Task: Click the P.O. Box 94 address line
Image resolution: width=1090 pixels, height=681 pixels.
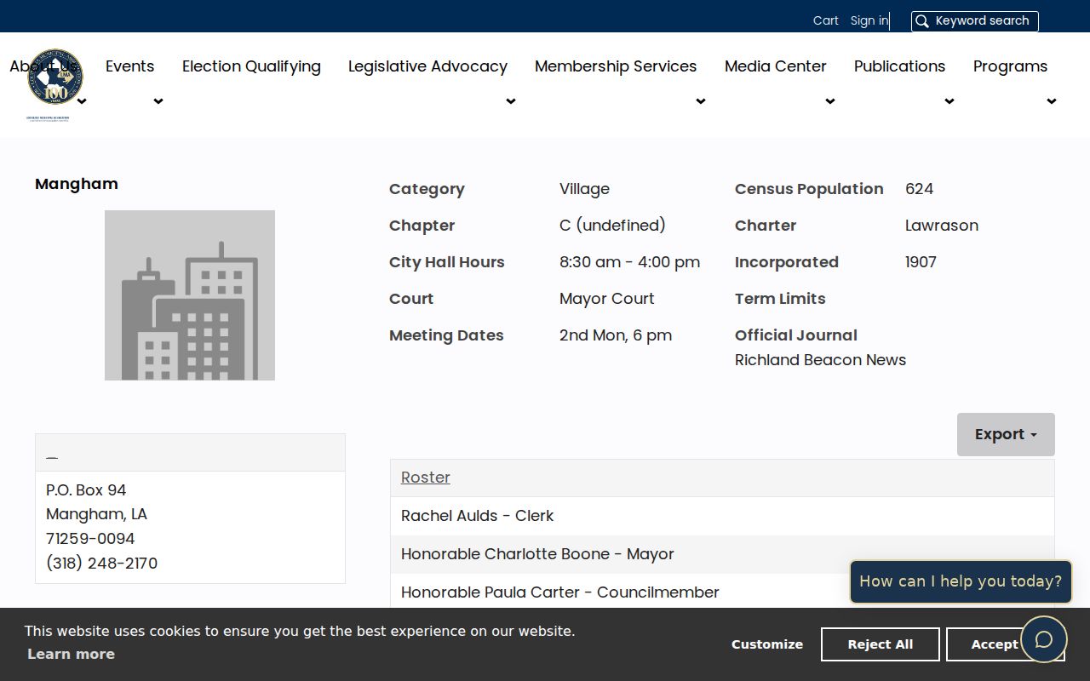Action: pos(86,490)
